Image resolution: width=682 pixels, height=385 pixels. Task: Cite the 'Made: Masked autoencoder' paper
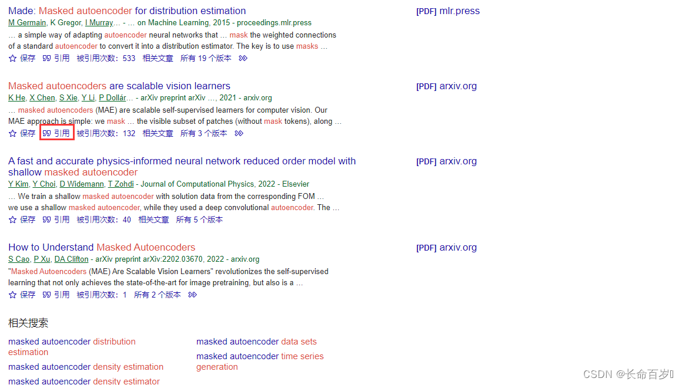pyautogui.click(x=56, y=58)
